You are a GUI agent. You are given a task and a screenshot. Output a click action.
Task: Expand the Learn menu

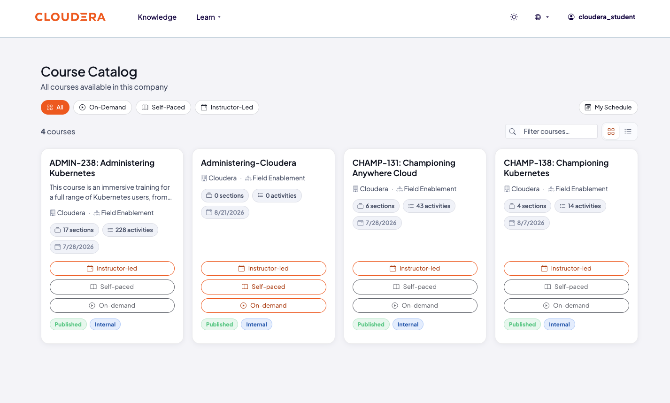click(208, 17)
